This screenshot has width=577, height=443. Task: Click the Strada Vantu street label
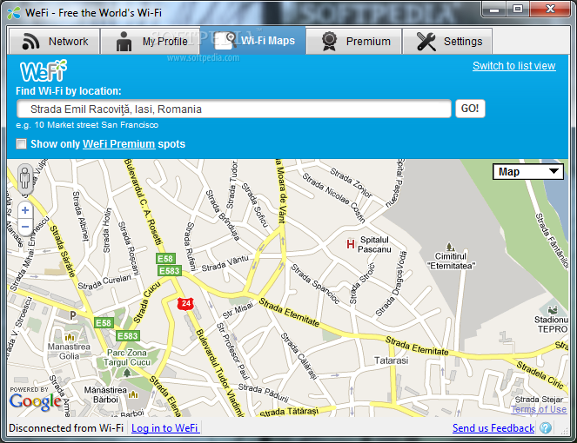(x=225, y=263)
